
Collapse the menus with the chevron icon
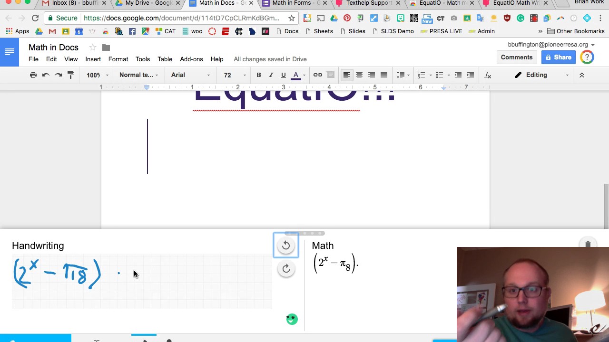581,75
